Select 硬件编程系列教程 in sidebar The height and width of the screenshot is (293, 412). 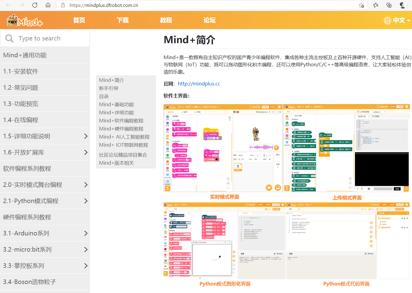(45, 217)
